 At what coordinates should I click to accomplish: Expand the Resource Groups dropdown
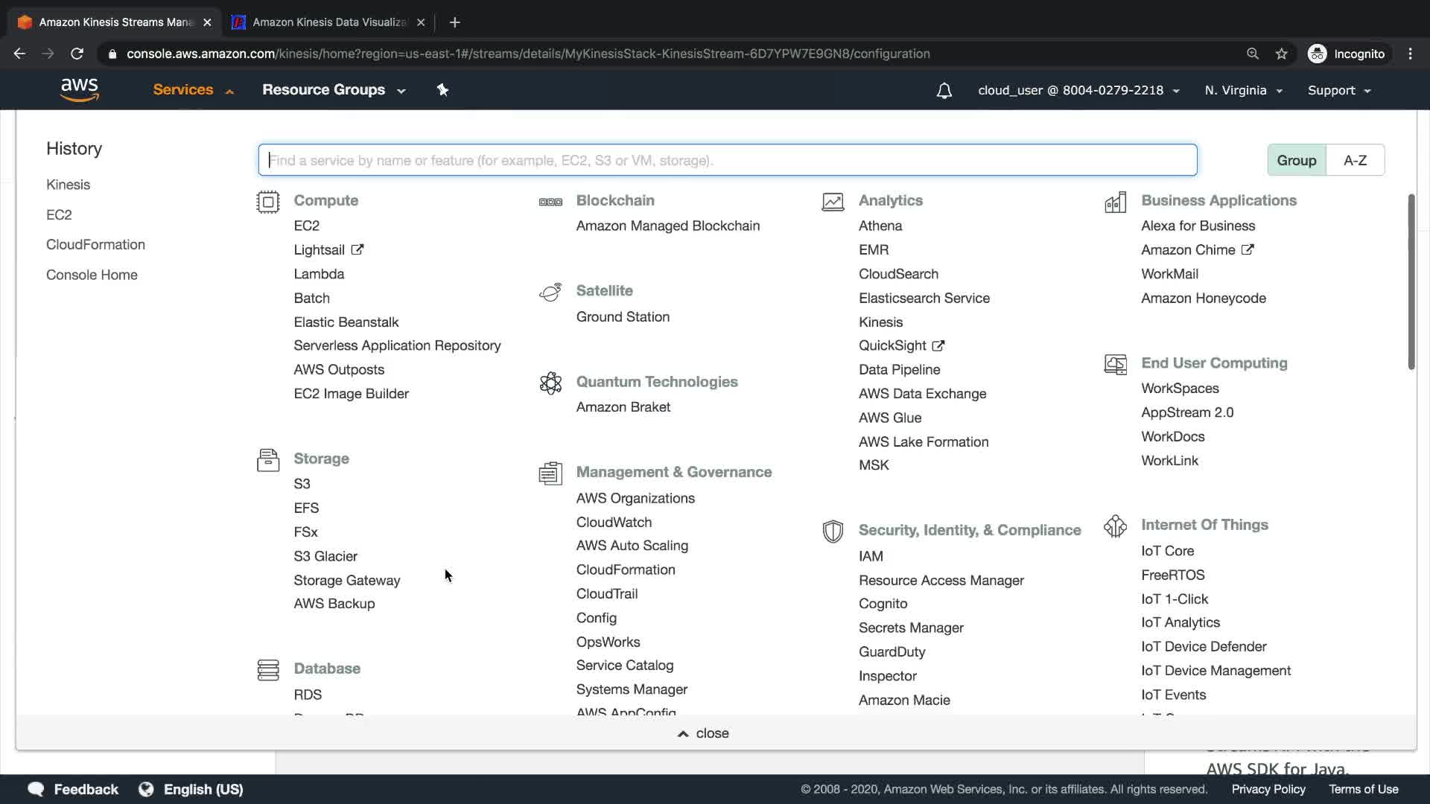click(x=333, y=90)
